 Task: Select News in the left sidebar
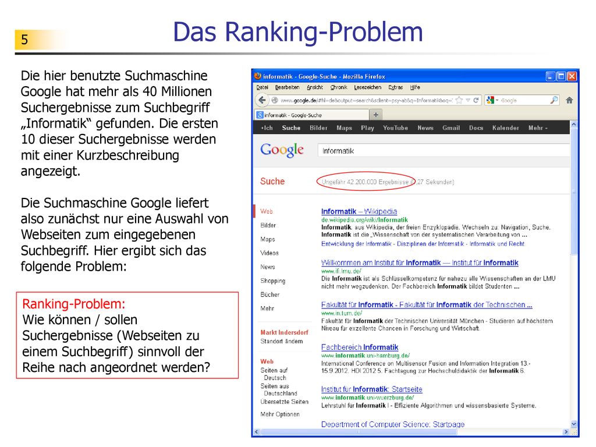[268, 267]
